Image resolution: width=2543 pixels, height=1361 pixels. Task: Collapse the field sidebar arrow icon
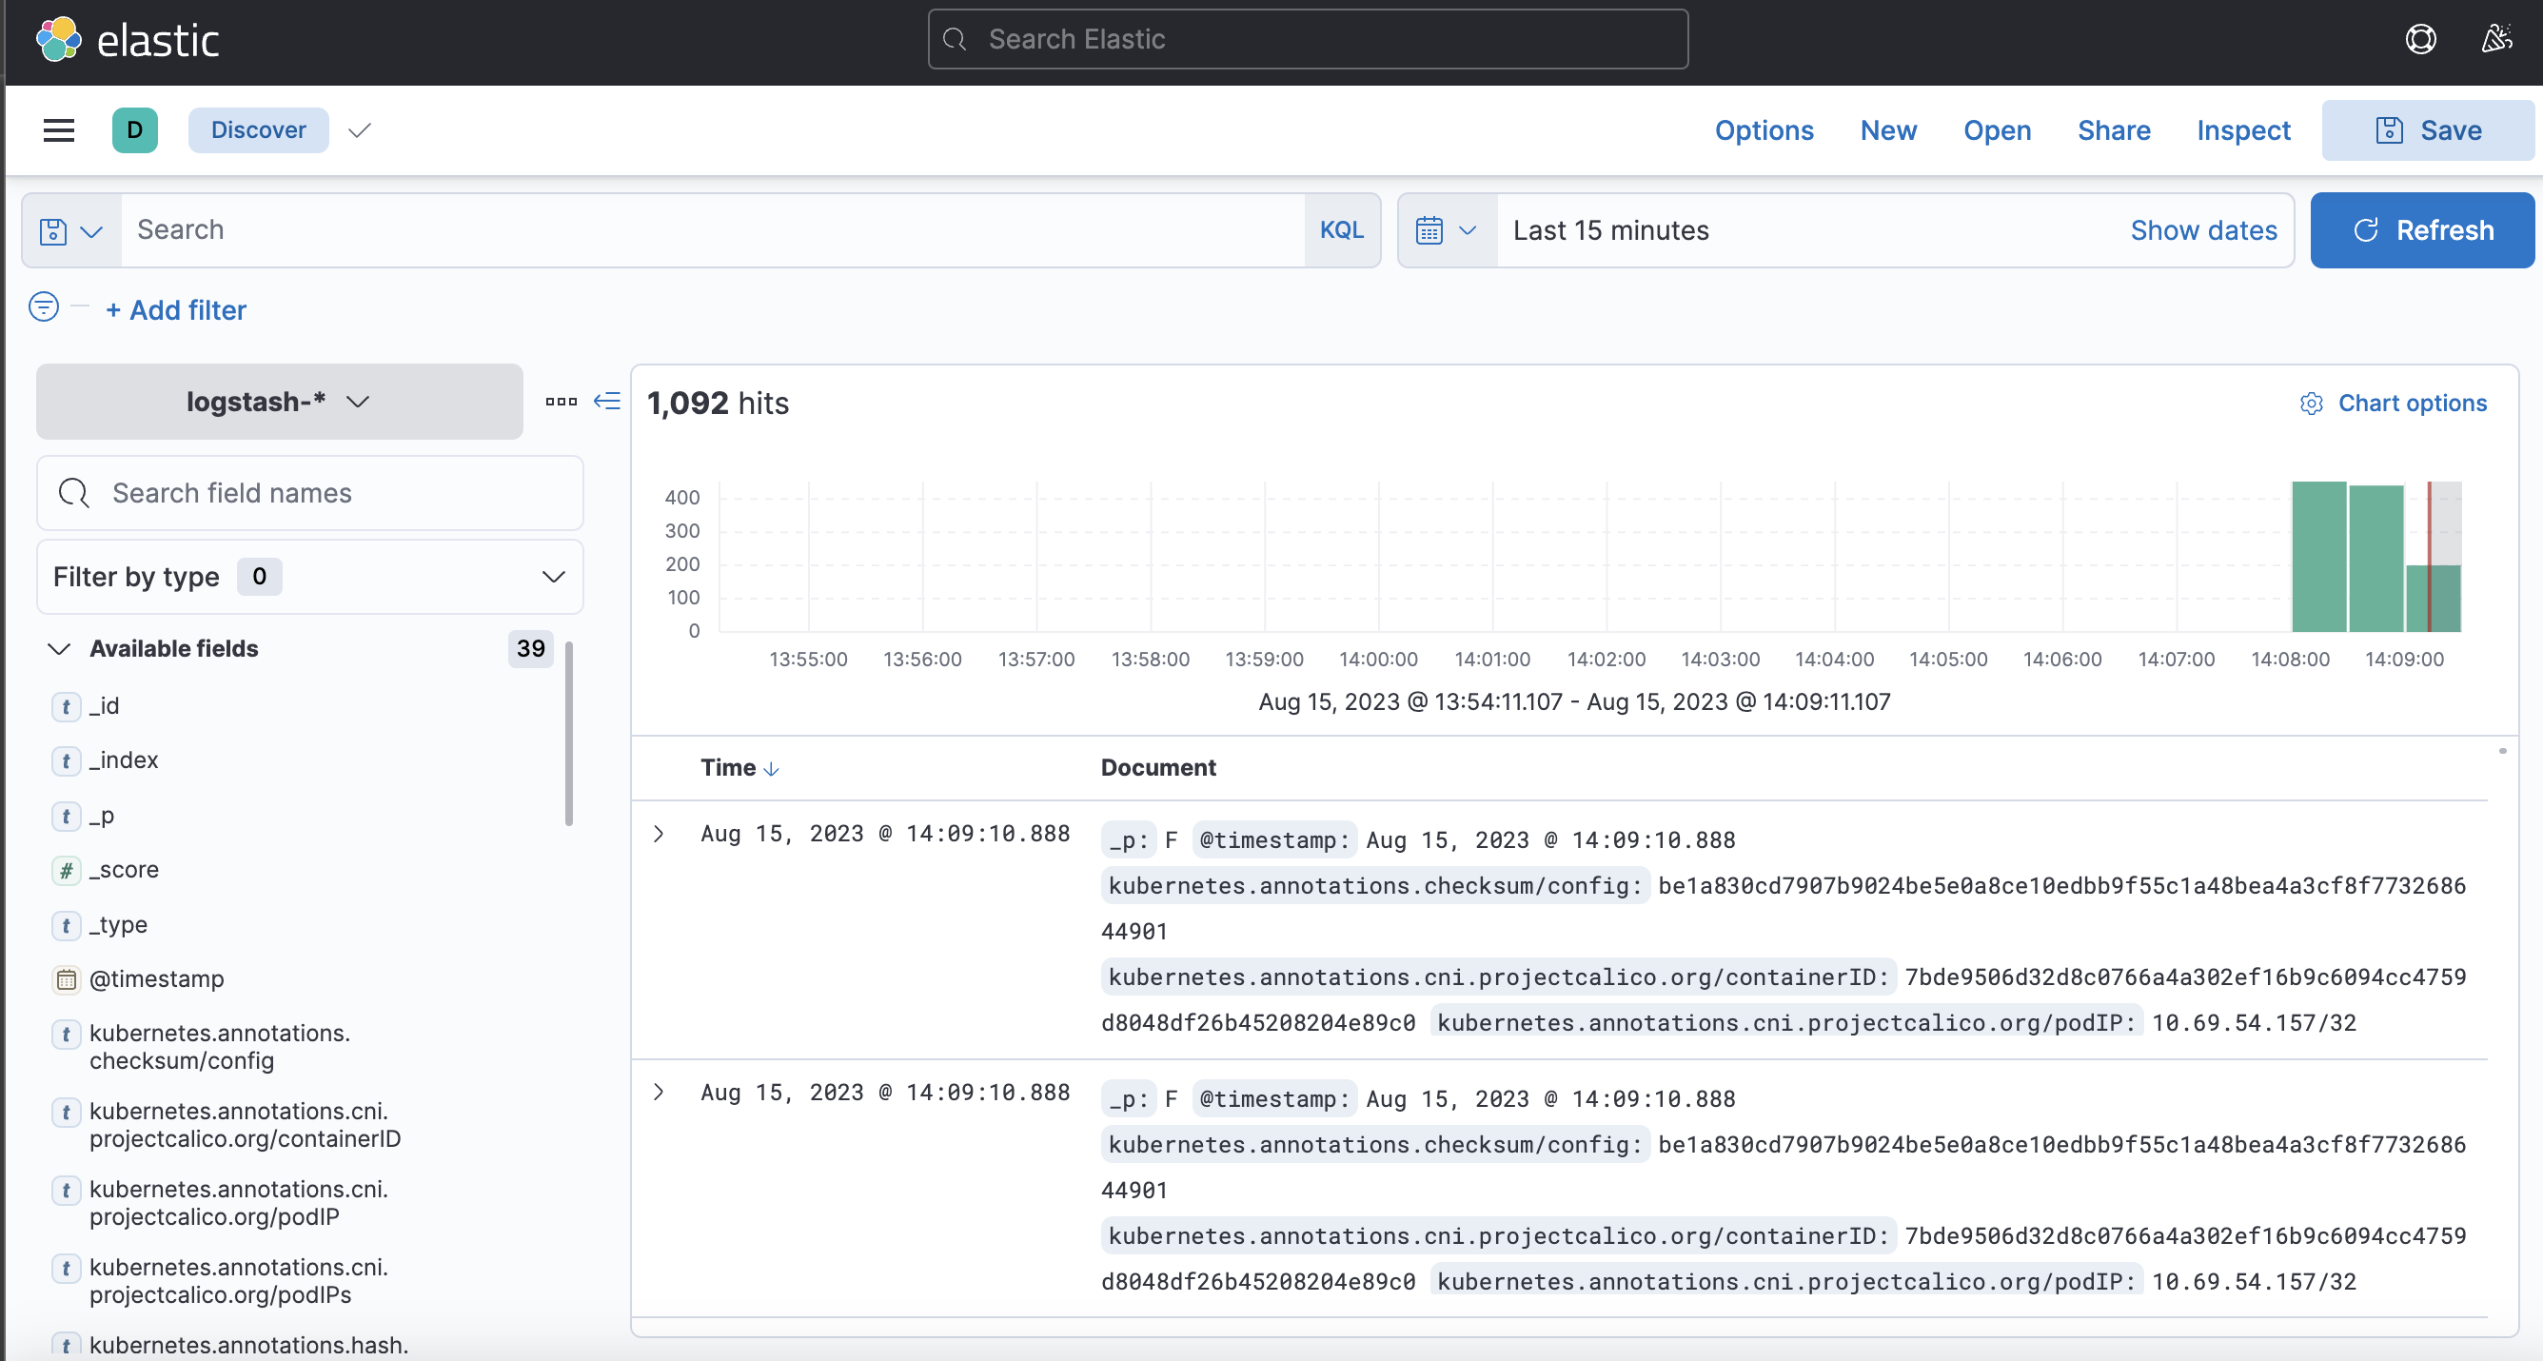point(606,401)
